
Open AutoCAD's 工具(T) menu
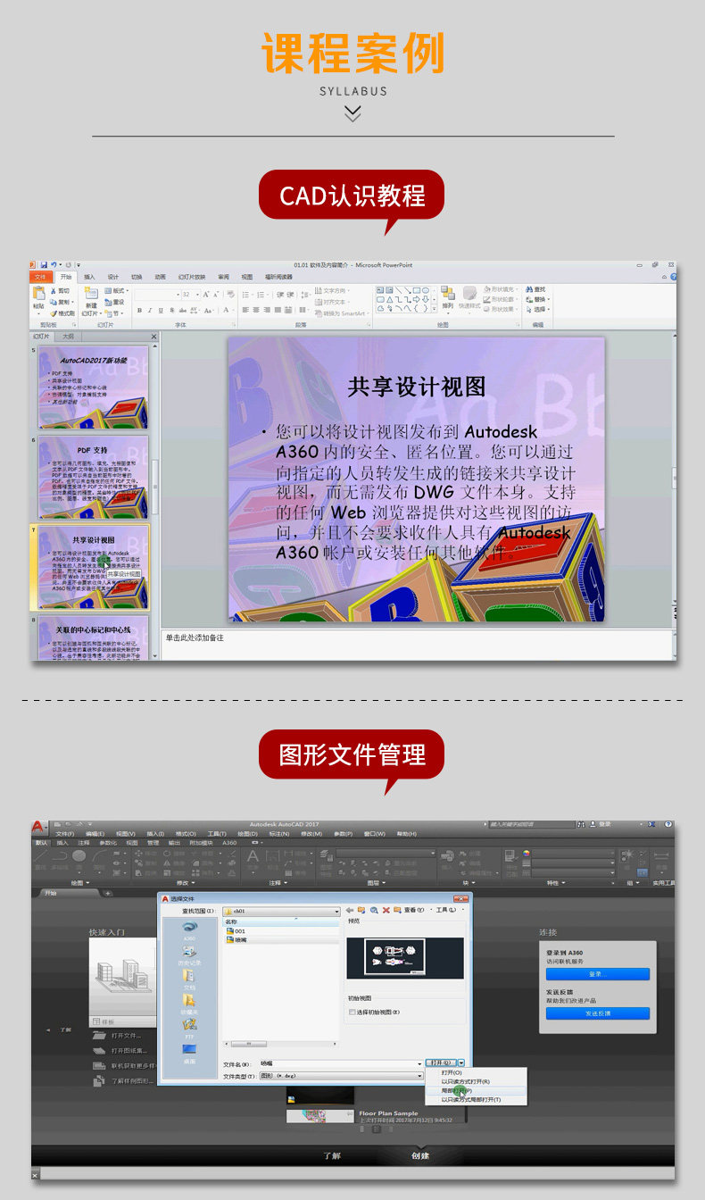coord(217,834)
